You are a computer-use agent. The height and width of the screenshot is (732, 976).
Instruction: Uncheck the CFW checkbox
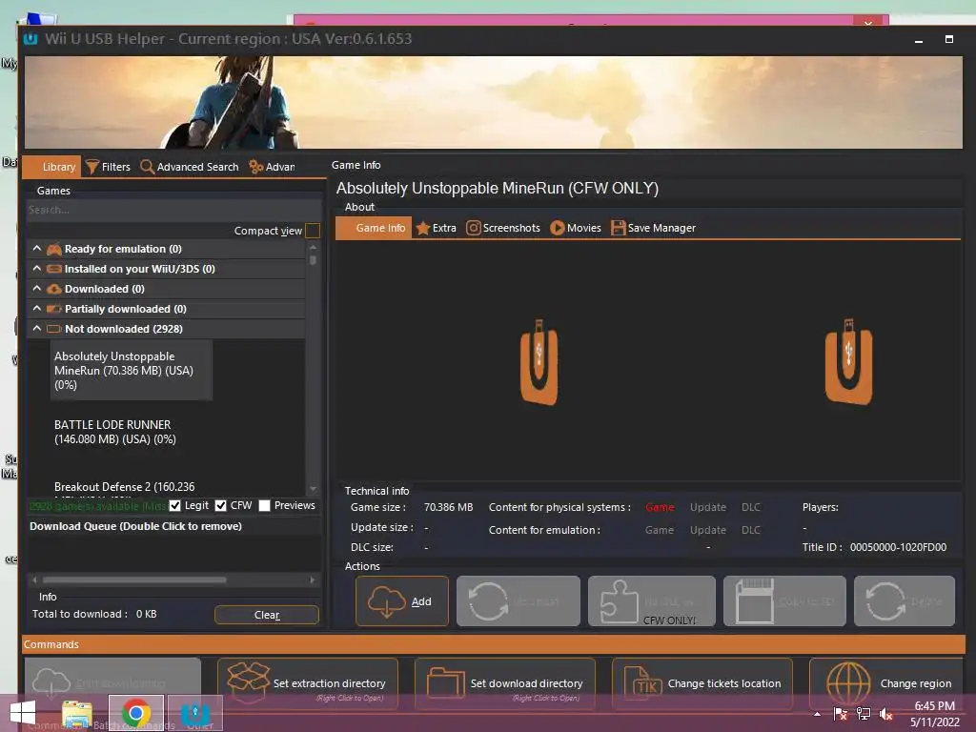(x=220, y=505)
